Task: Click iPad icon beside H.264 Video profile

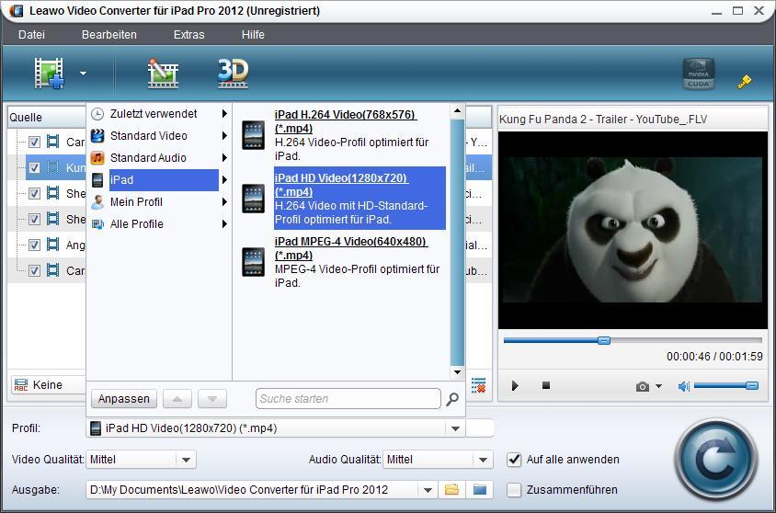Action: pos(254,135)
